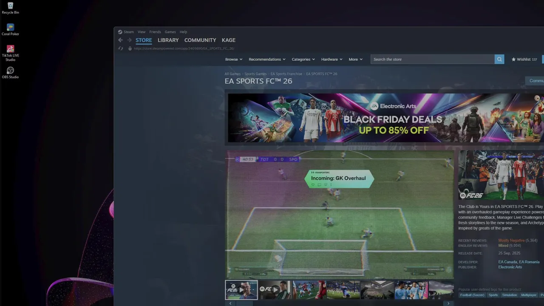This screenshot has height=306, width=544.
Task: Click the FC26 game header image
Action: (x=501, y=175)
